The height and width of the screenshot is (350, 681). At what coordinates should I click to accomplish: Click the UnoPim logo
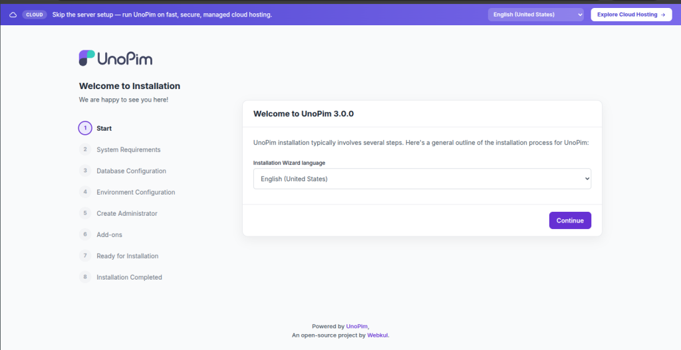pos(116,58)
